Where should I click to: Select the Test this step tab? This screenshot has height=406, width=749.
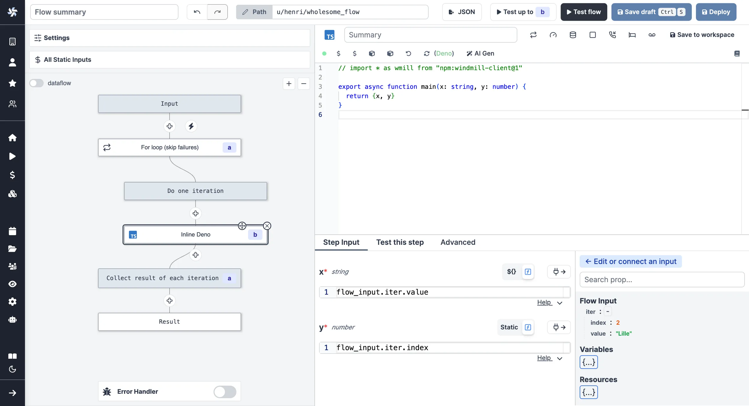[400, 242]
